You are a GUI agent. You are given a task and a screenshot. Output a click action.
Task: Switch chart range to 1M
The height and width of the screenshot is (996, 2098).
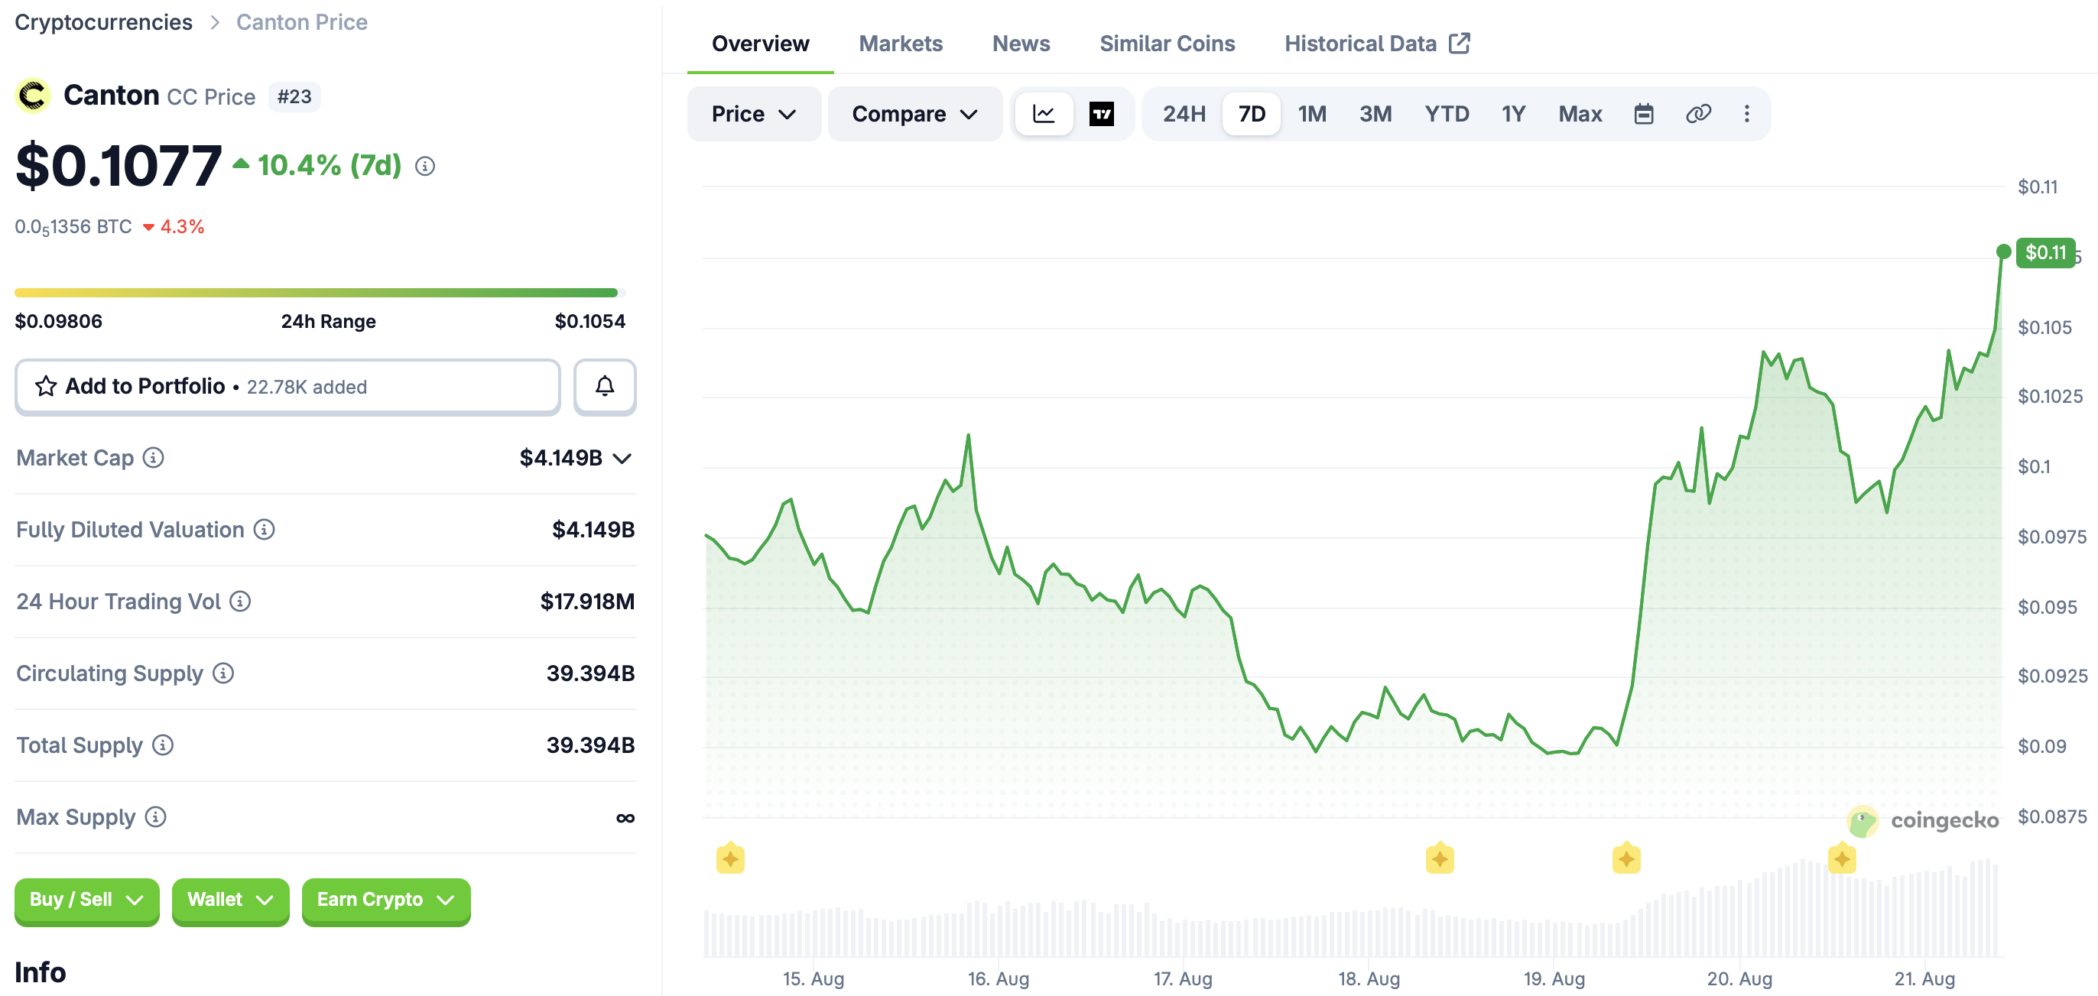pos(1311,114)
